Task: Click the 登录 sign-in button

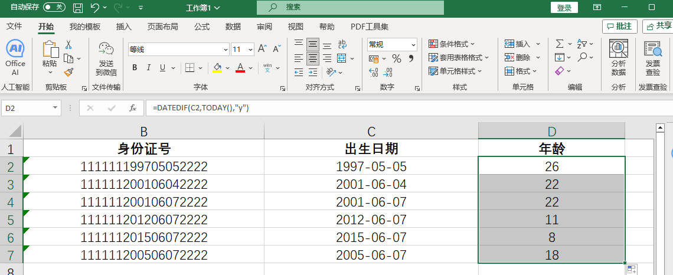Action: pos(564,7)
